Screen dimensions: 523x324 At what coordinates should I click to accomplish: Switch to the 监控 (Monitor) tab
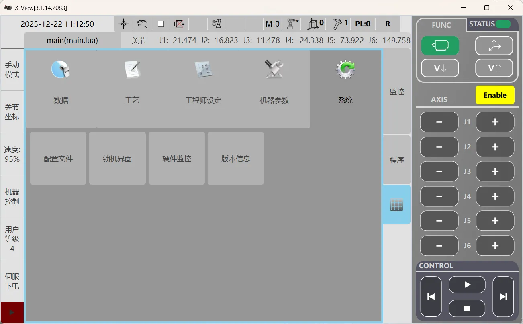396,92
